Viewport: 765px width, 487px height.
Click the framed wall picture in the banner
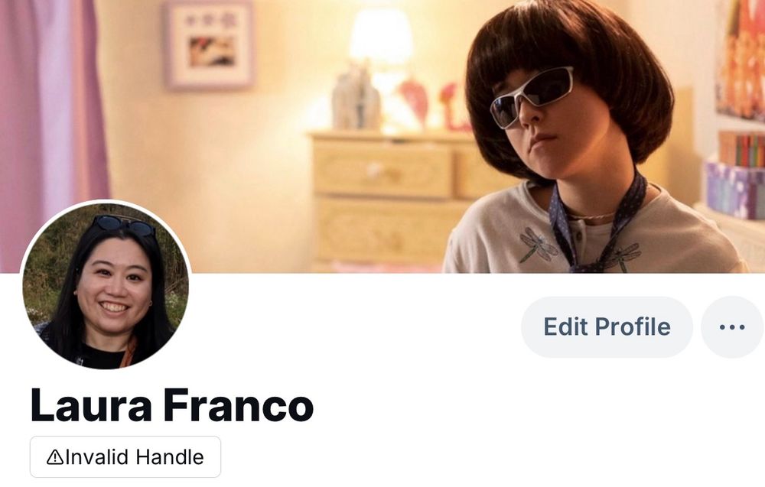pos(210,44)
